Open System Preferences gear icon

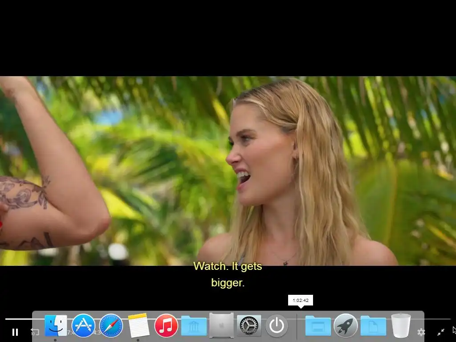click(249, 326)
